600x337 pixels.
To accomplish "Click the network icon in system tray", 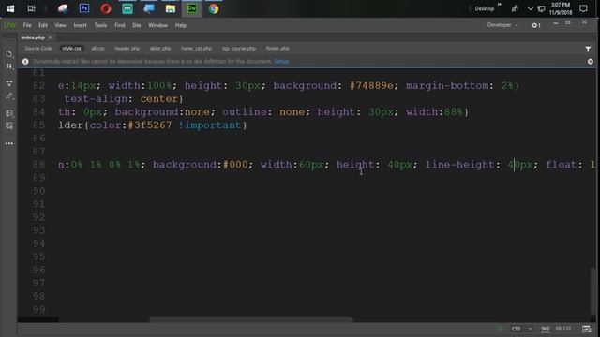I will pos(541,8).
